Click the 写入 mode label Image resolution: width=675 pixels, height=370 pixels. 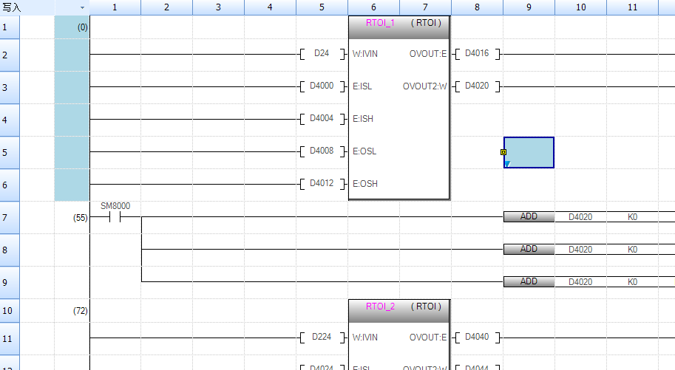point(12,7)
